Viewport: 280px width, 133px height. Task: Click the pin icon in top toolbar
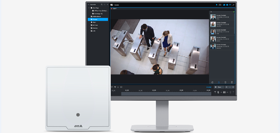tap(217, 5)
